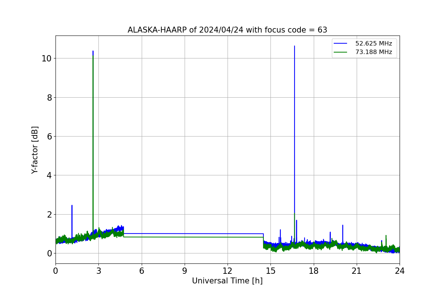Click the Y-factor [dB] axis label
444x296 pixels.
coord(35,150)
